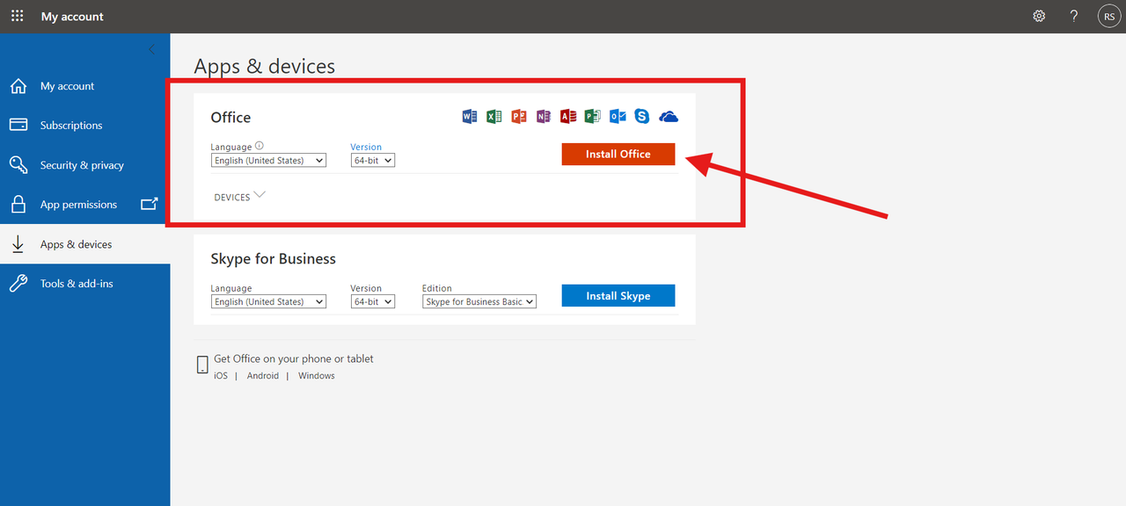Click the My account header title
Screen dimensions: 1126x506
(x=72, y=17)
